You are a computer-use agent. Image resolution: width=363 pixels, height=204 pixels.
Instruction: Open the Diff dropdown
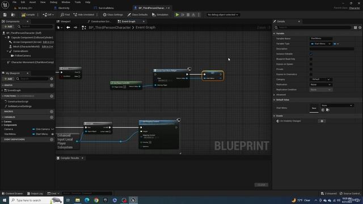coord(48,15)
